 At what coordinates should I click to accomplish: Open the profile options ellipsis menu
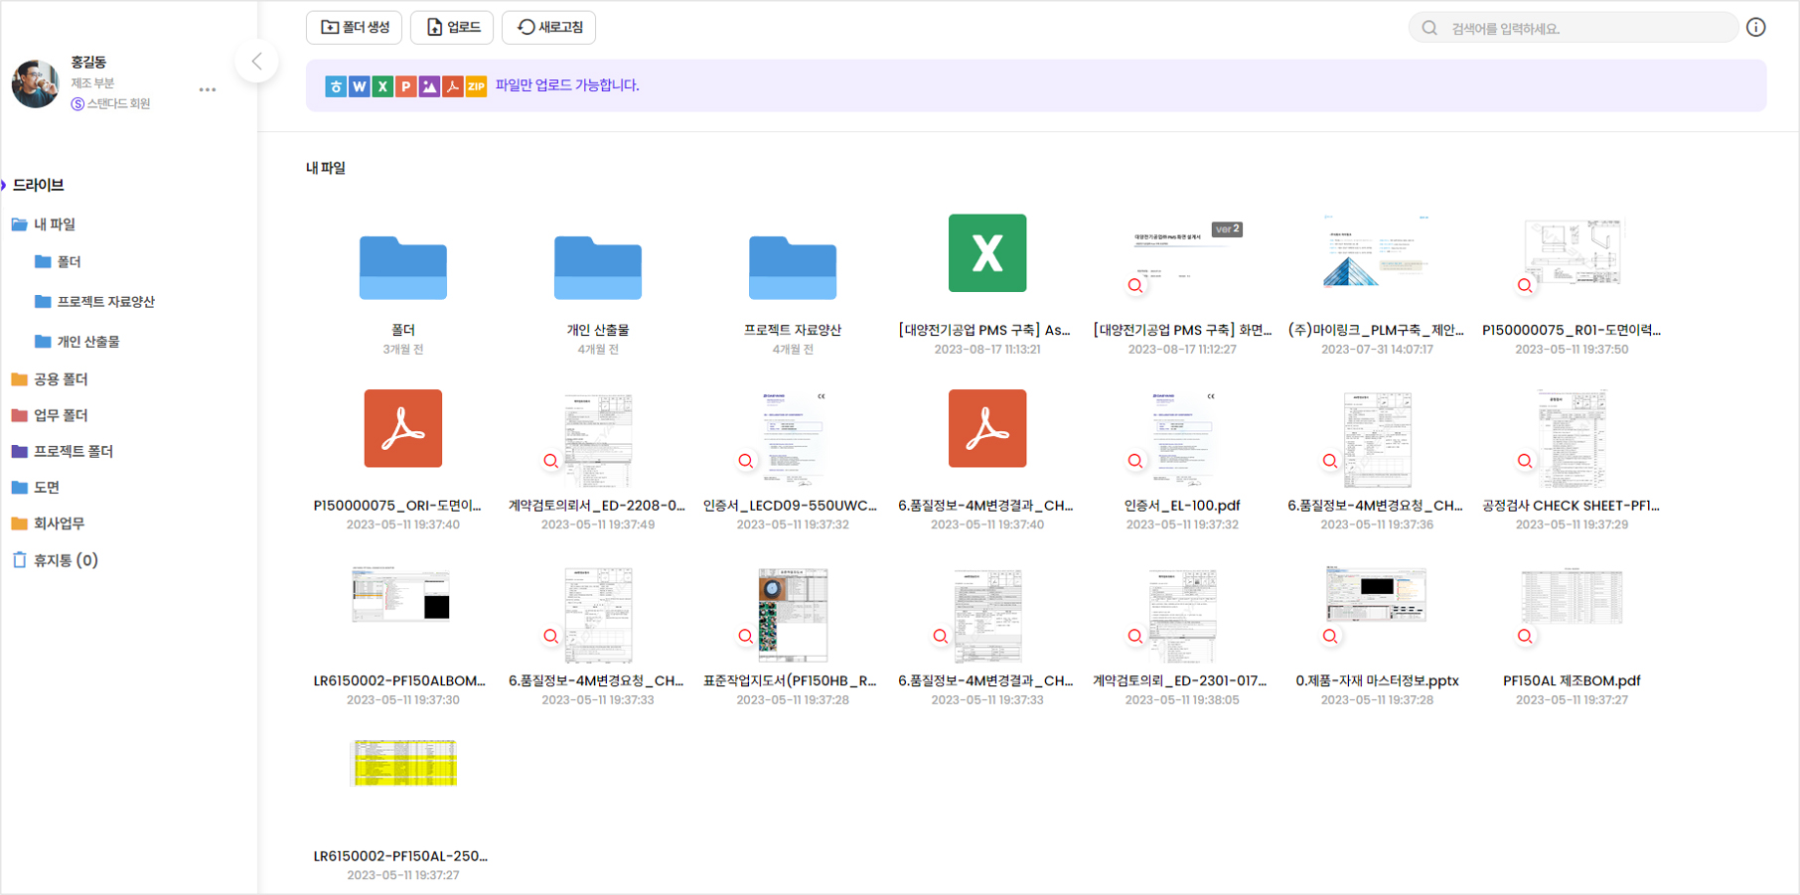(x=207, y=89)
